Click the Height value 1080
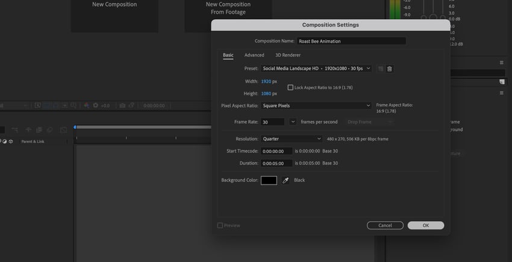Viewport: 512px width, 262px height. pos(266,94)
